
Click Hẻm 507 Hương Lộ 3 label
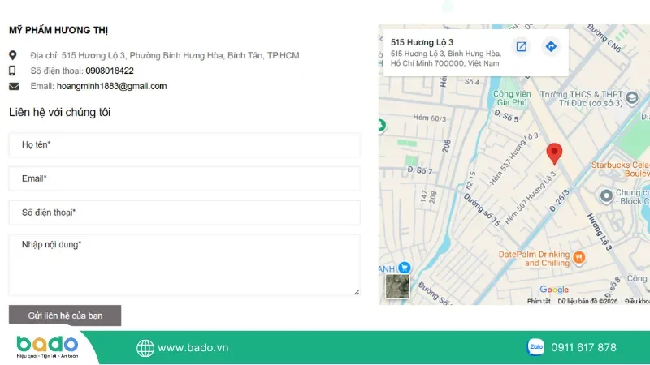pos(530,198)
